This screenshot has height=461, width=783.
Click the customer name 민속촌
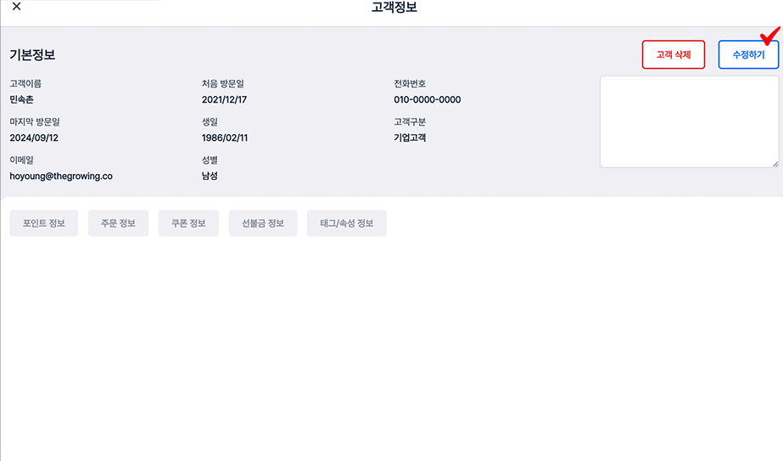(x=22, y=99)
